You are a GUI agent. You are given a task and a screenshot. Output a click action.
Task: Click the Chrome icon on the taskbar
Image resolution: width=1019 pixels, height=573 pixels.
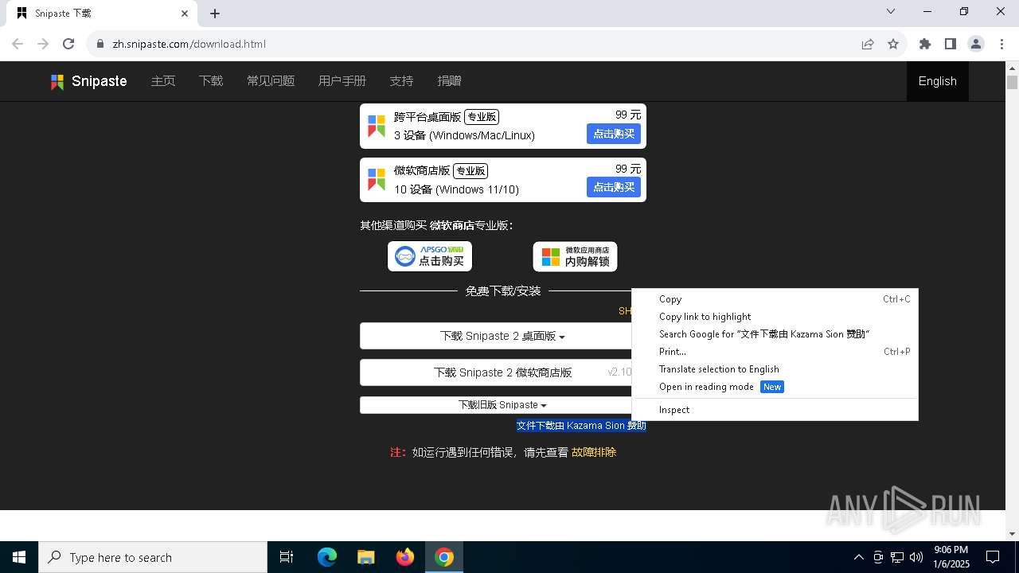pos(444,557)
